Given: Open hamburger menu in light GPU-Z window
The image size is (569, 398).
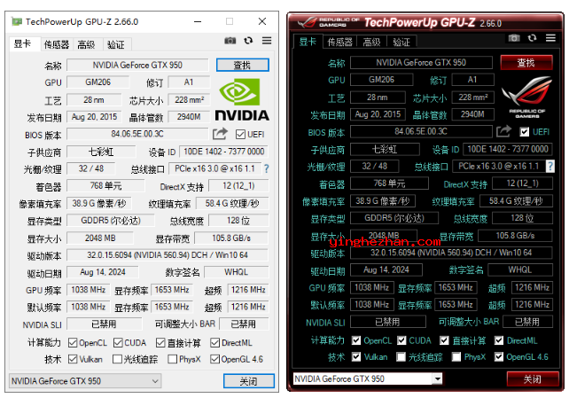Looking at the screenshot, I should pyautogui.click(x=267, y=40).
